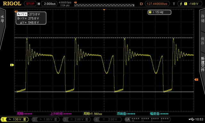This screenshot has height=123, width=205.
Task: Click the channel 1 ground marker on left edge
Action: click(12, 65)
